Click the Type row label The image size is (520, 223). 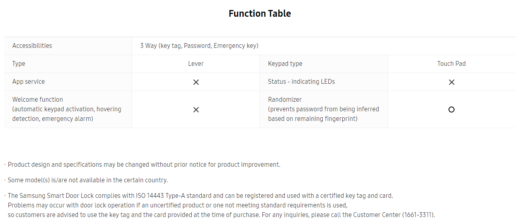coord(19,63)
